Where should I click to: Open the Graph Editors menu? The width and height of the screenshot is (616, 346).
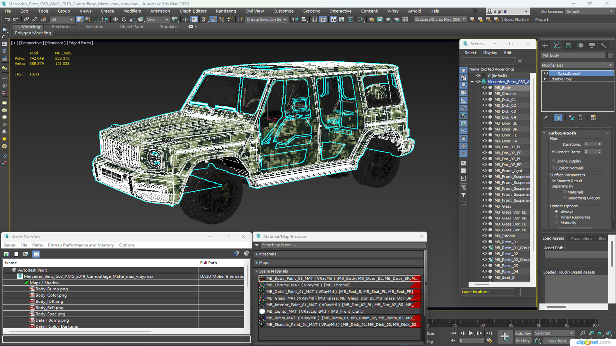[x=193, y=11]
